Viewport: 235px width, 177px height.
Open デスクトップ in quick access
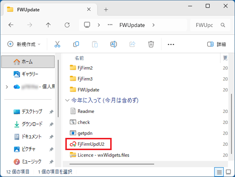coord(28,111)
